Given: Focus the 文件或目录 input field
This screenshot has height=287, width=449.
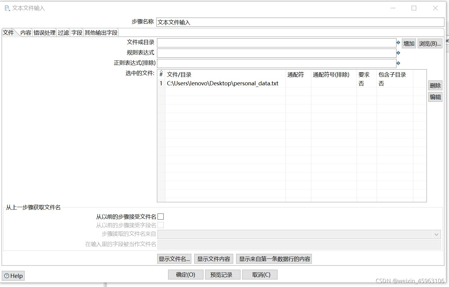Looking at the screenshot, I should click(277, 43).
